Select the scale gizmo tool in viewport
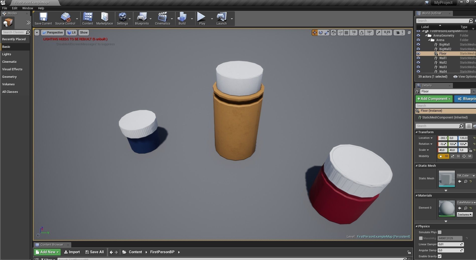Screen dimensions: 476x260 point(327,33)
